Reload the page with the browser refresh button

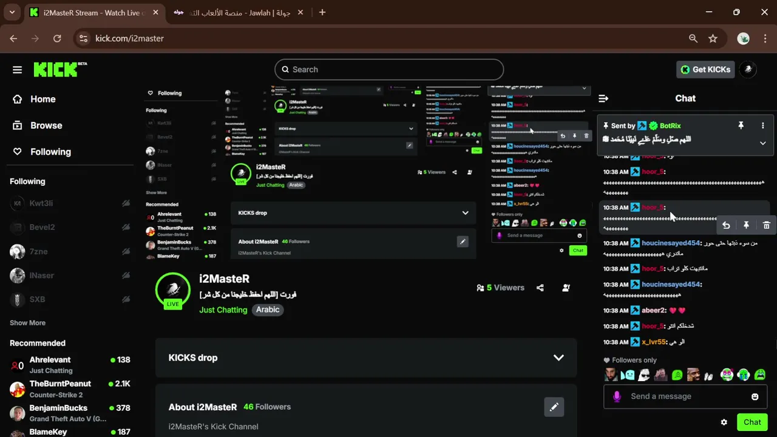click(57, 38)
